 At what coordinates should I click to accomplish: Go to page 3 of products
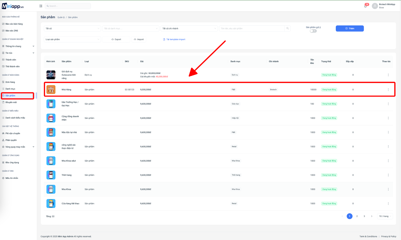point(364,216)
